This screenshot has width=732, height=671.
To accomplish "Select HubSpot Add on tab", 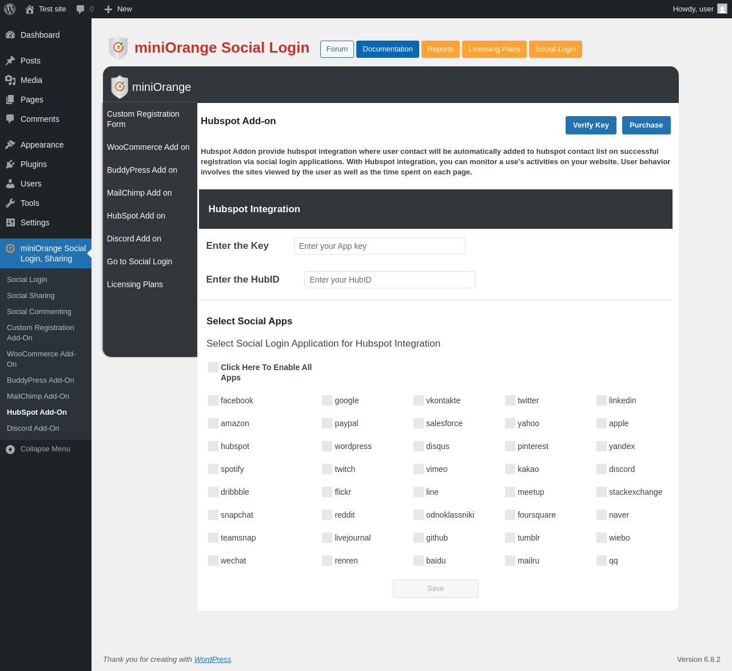I will pos(150,216).
